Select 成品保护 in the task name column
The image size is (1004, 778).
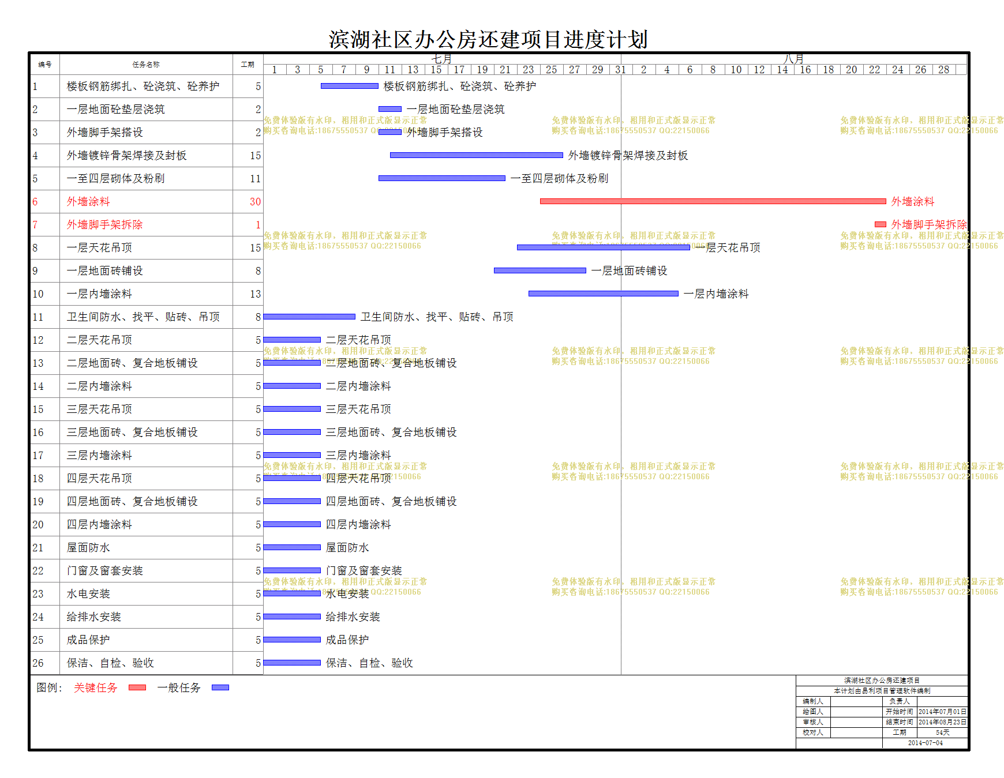click(x=88, y=640)
